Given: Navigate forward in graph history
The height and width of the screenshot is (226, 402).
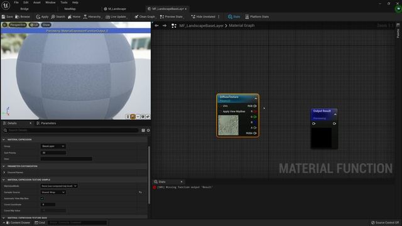Looking at the screenshot, I should click(165, 26).
